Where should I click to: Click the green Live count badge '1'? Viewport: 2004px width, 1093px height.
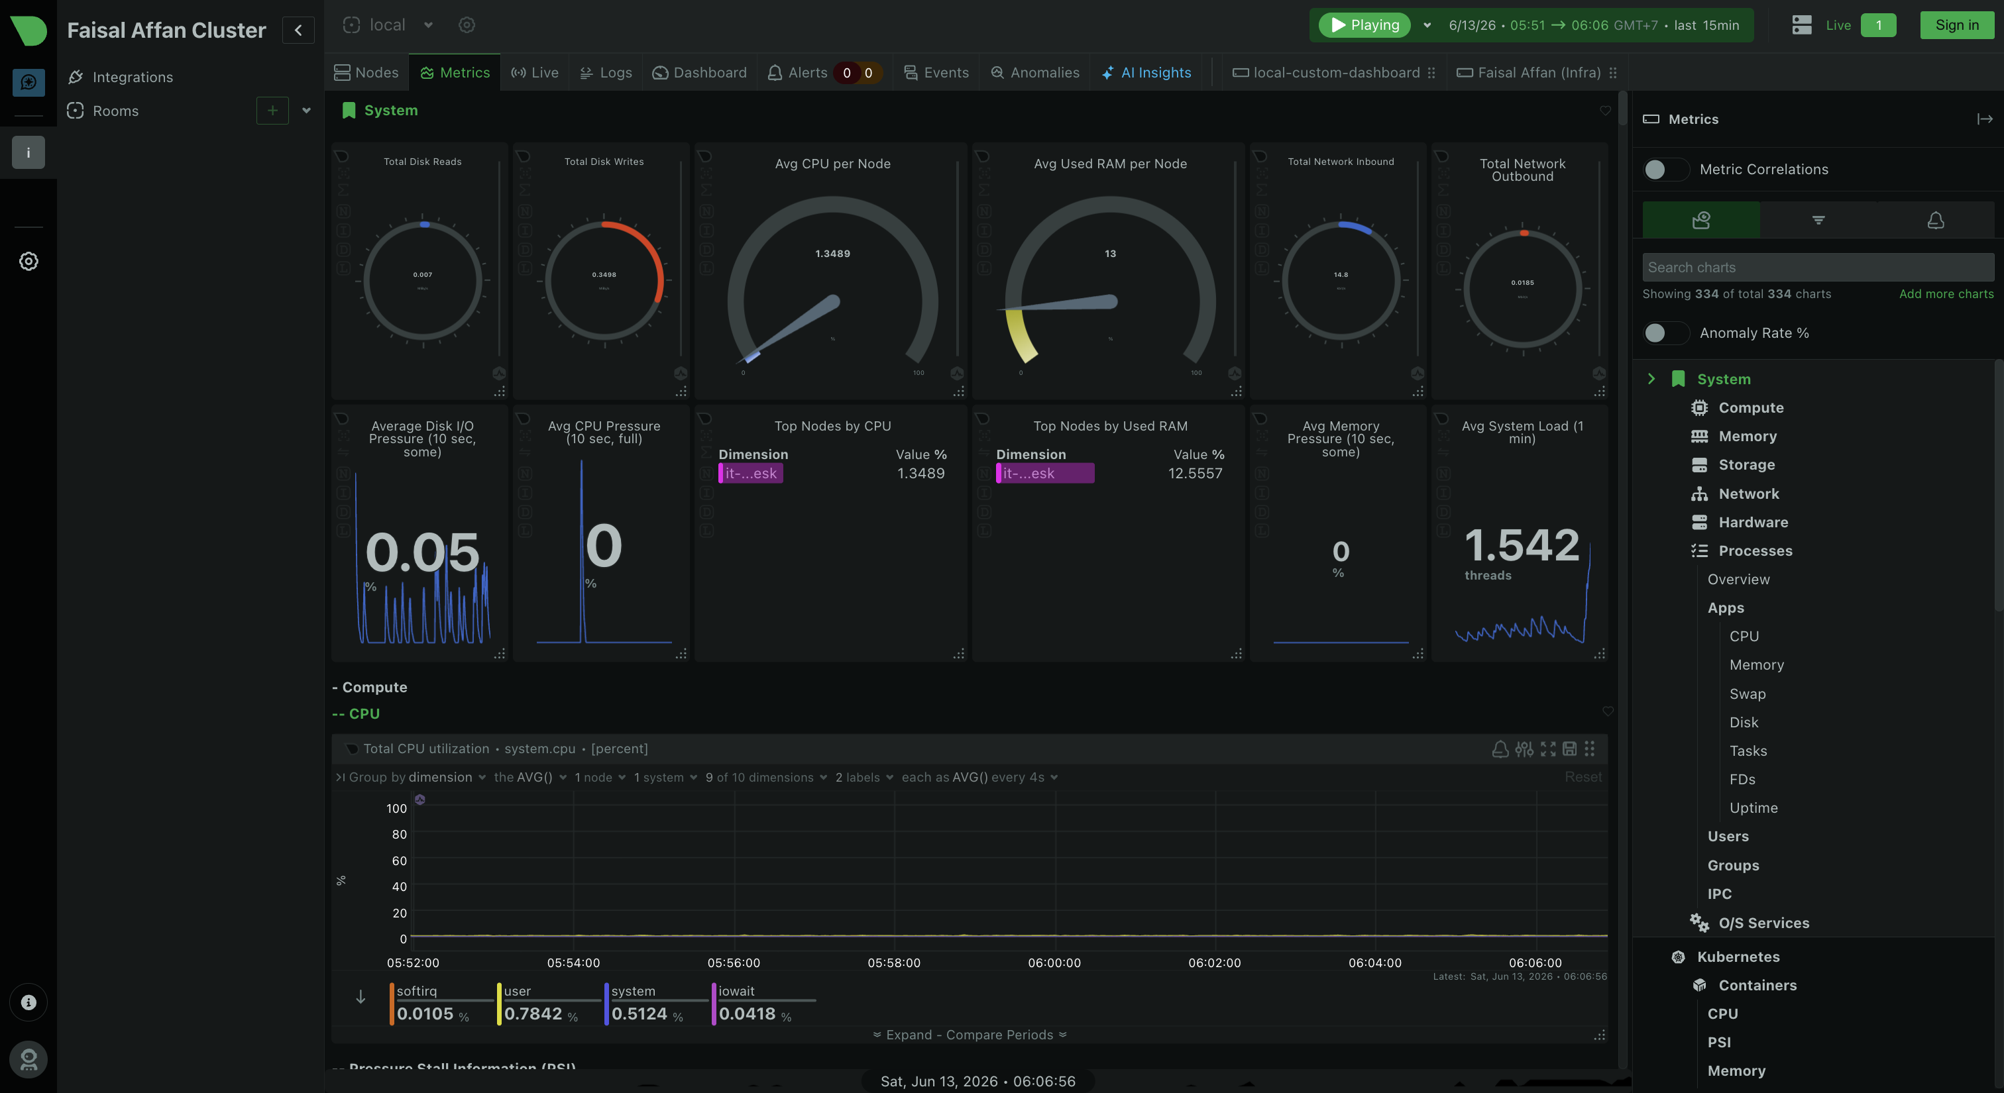point(1878,25)
